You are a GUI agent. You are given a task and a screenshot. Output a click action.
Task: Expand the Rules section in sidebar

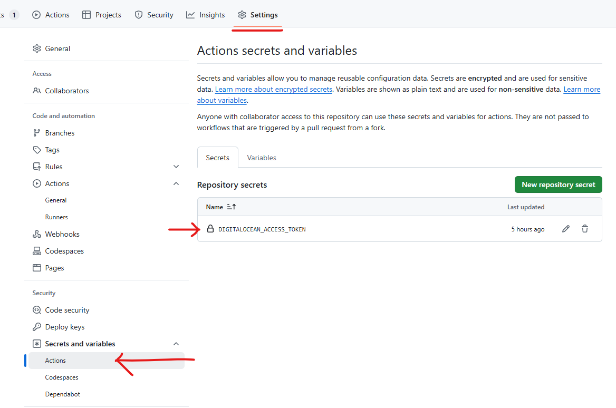pyautogui.click(x=176, y=166)
